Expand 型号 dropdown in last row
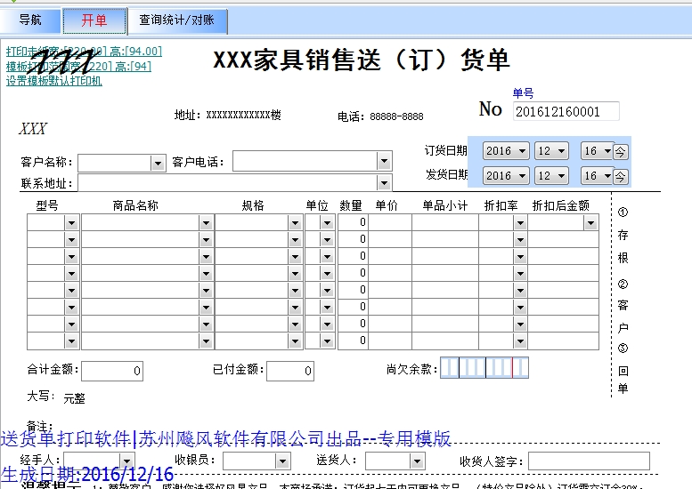The width and height of the screenshot is (692, 489). tap(71, 341)
